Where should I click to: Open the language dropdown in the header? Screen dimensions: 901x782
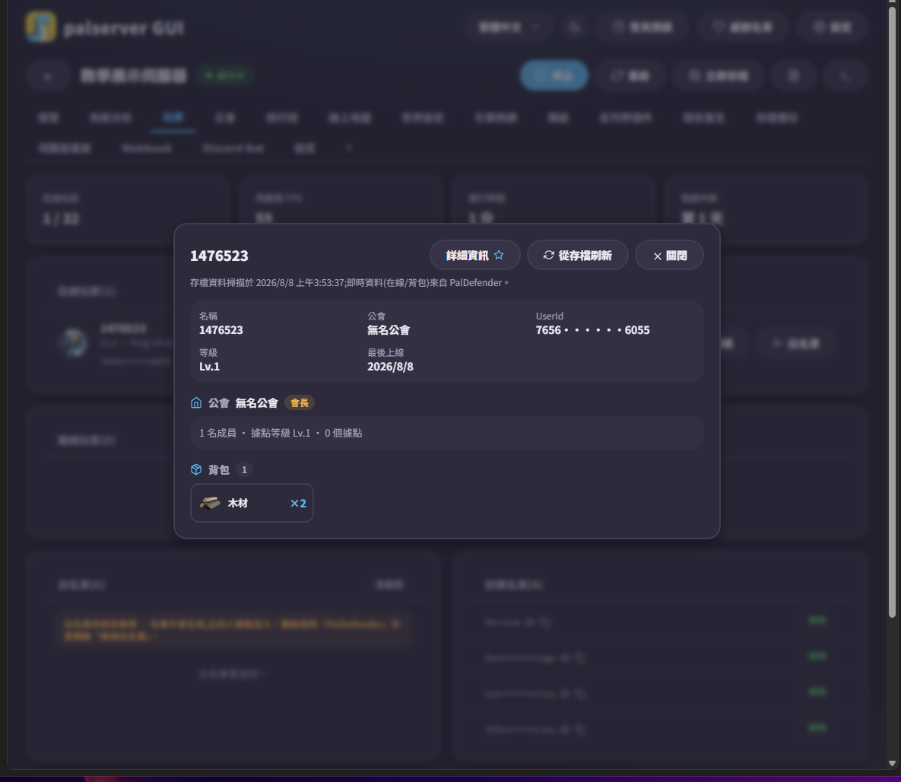(509, 27)
